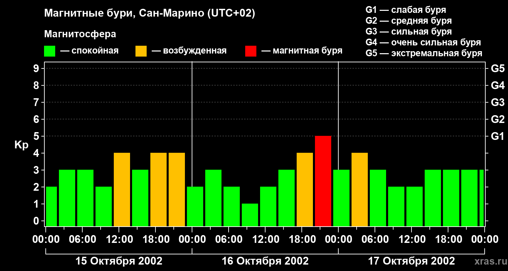
Task: Select the orange bar at 18:00 on 16 Октября
Action: pos(305,189)
